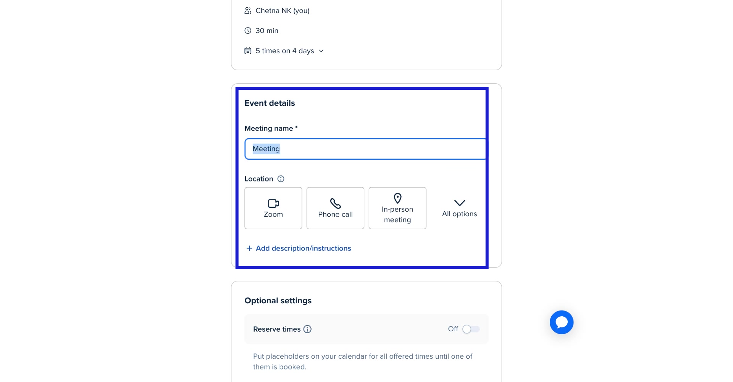Click the Meeting name text field
The image size is (733, 382).
pyautogui.click(x=365, y=149)
